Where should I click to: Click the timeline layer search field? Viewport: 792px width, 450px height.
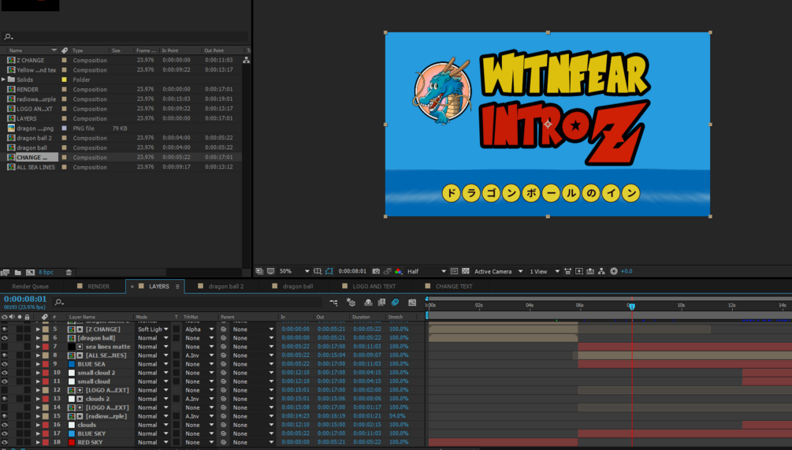[187, 302]
